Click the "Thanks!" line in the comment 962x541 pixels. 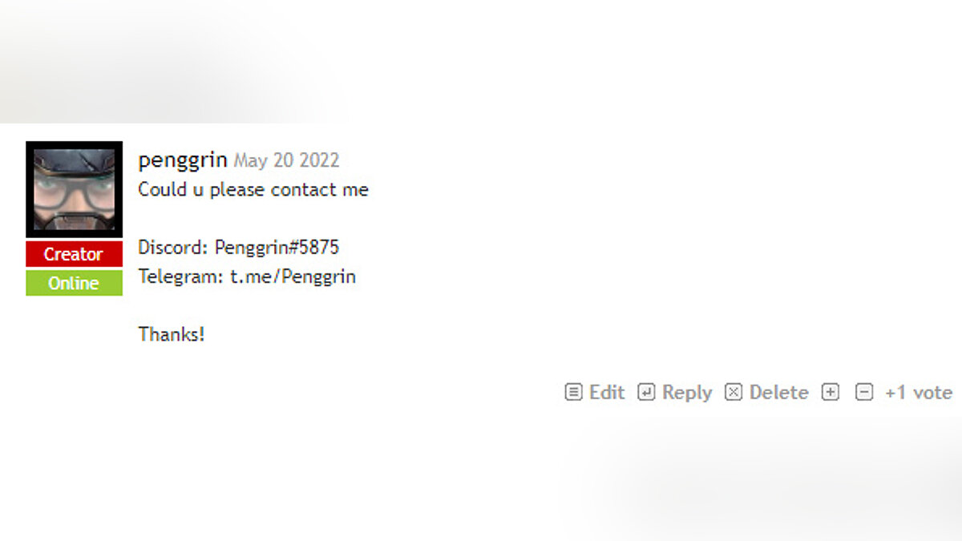click(172, 334)
